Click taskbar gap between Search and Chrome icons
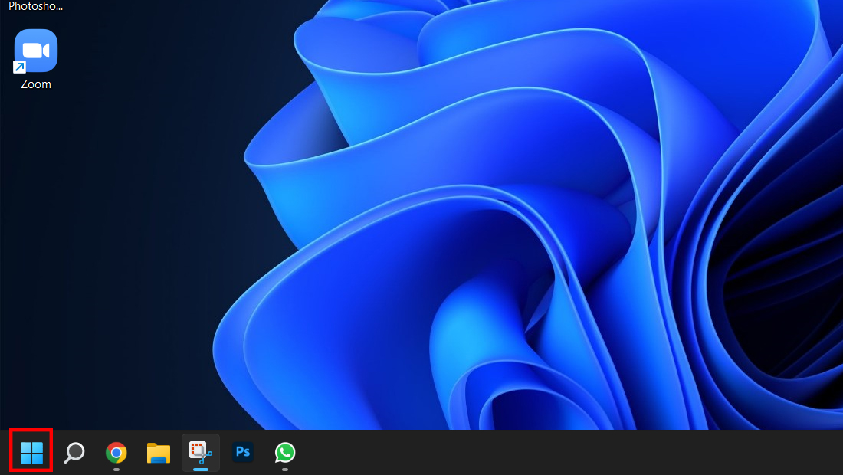Image resolution: width=843 pixels, height=475 pixels. point(95,453)
